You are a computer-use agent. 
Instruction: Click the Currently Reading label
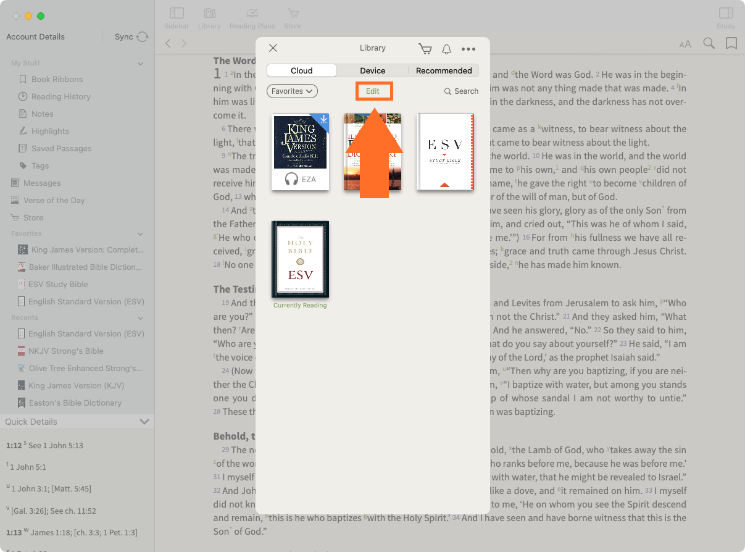point(300,305)
